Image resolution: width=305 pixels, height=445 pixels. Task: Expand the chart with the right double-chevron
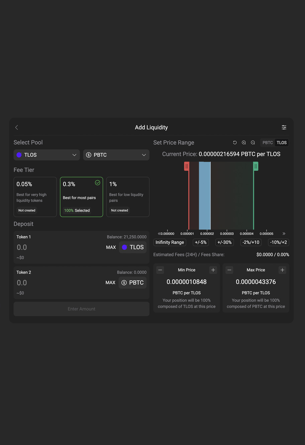coord(284,233)
